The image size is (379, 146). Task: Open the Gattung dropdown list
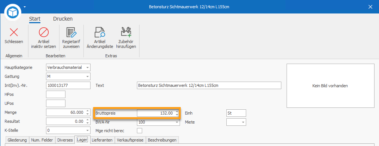tap(88, 76)
